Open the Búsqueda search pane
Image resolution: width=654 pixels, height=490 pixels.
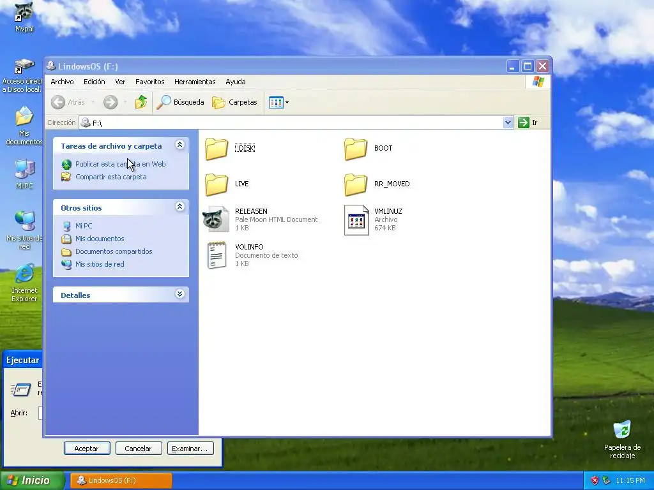(180, 102)
